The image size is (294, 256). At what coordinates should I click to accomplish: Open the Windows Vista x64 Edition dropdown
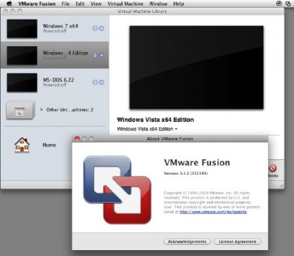147,129
